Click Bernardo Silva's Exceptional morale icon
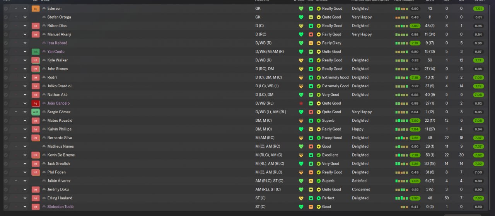495x216 pixels. coord(319,138)
